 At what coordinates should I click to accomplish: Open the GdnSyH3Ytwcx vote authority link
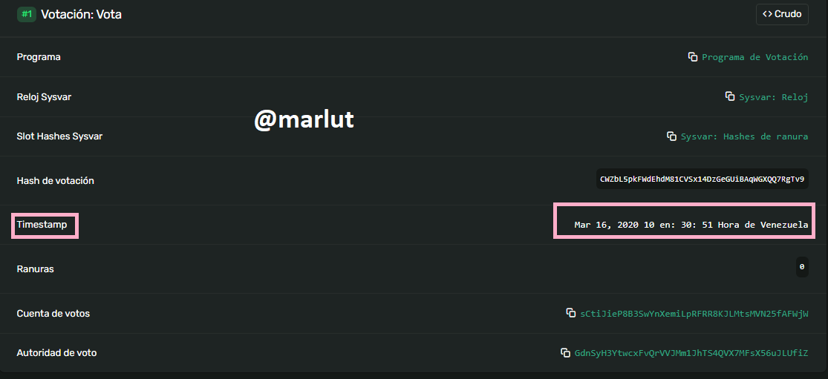point(691,353)
